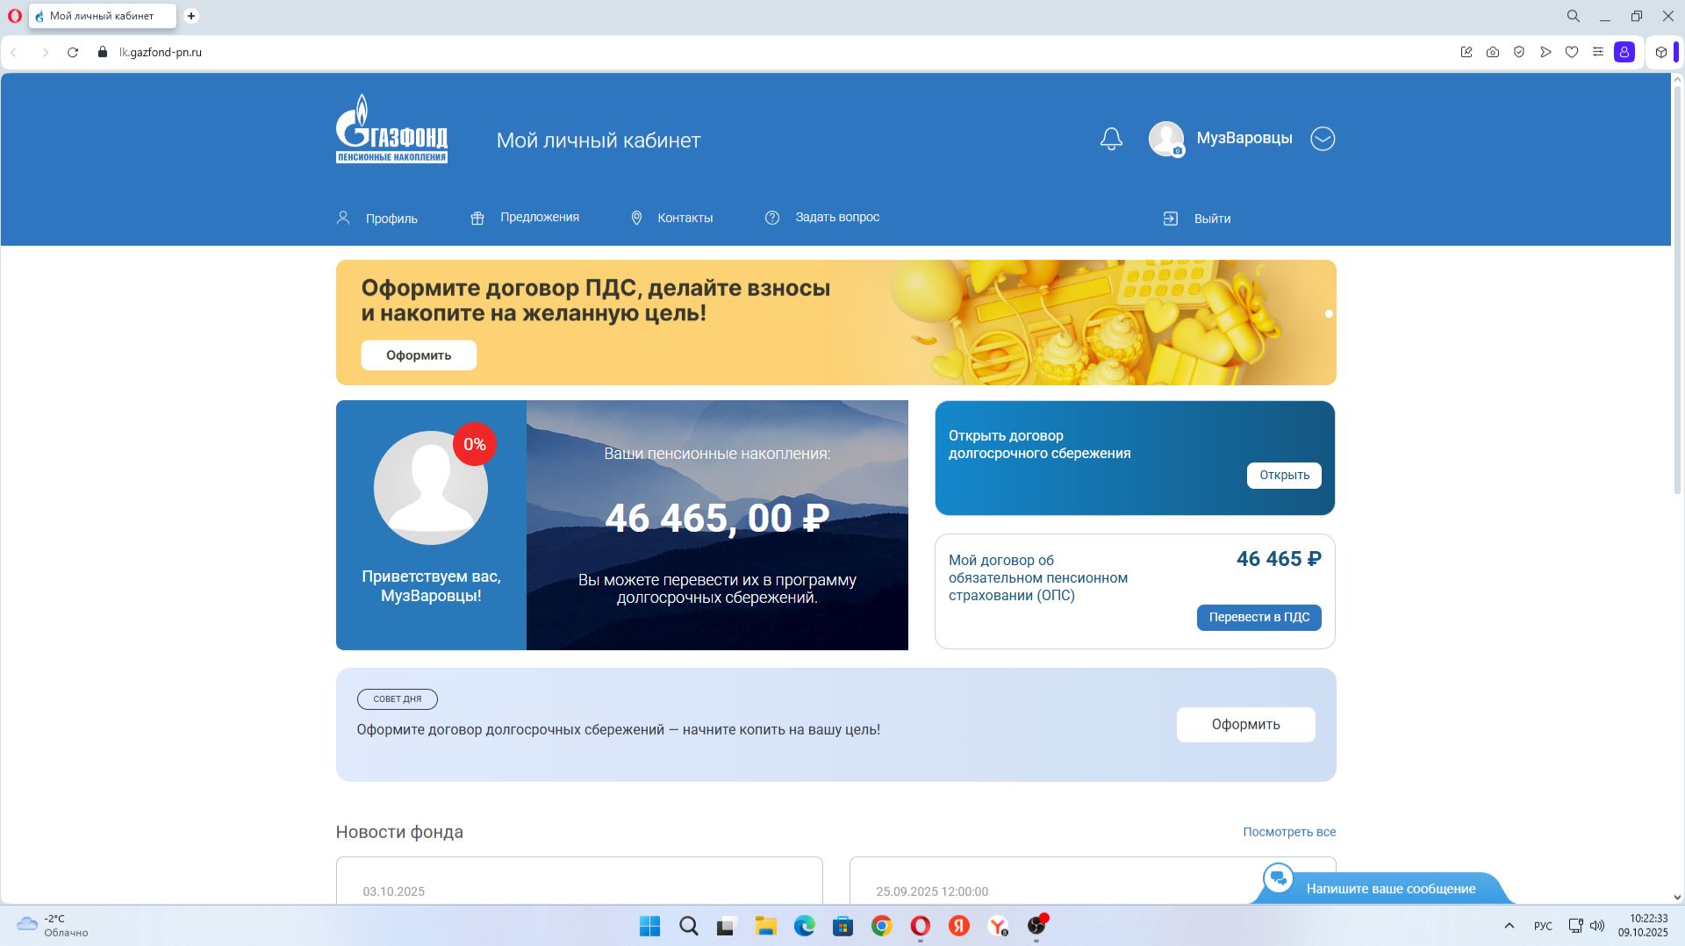Open a new tab with the plus button
The height and width of the screenshot is (946, 1685).
click(191, 16)
